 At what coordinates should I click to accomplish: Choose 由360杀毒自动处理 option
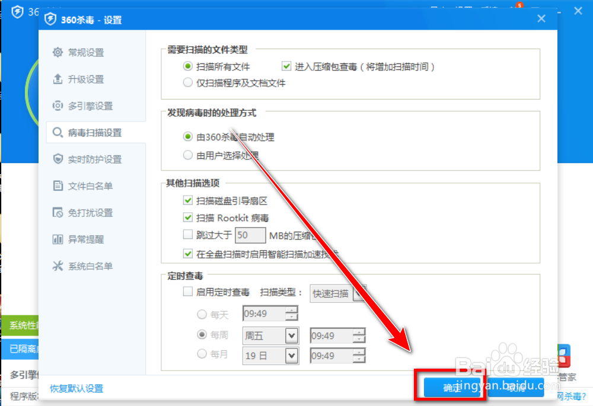[x=187, y=136]
